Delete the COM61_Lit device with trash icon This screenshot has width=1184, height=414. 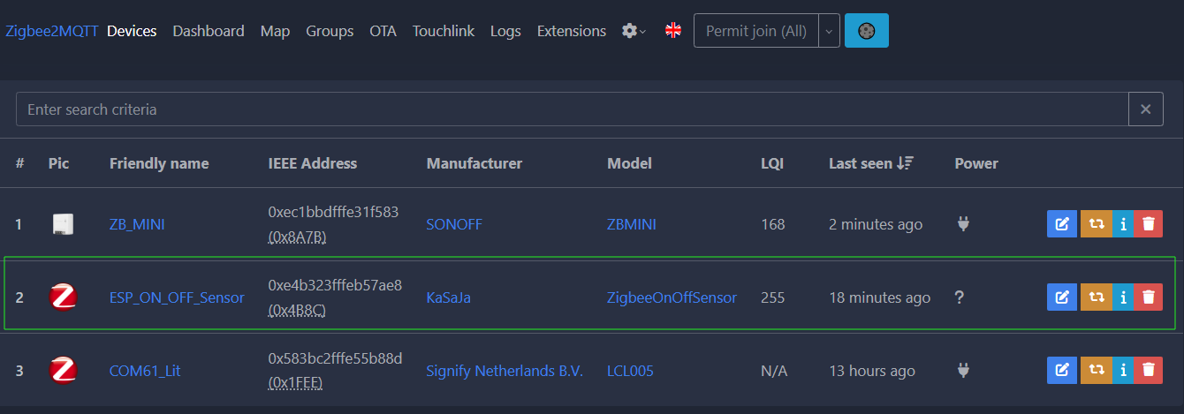1148,371
